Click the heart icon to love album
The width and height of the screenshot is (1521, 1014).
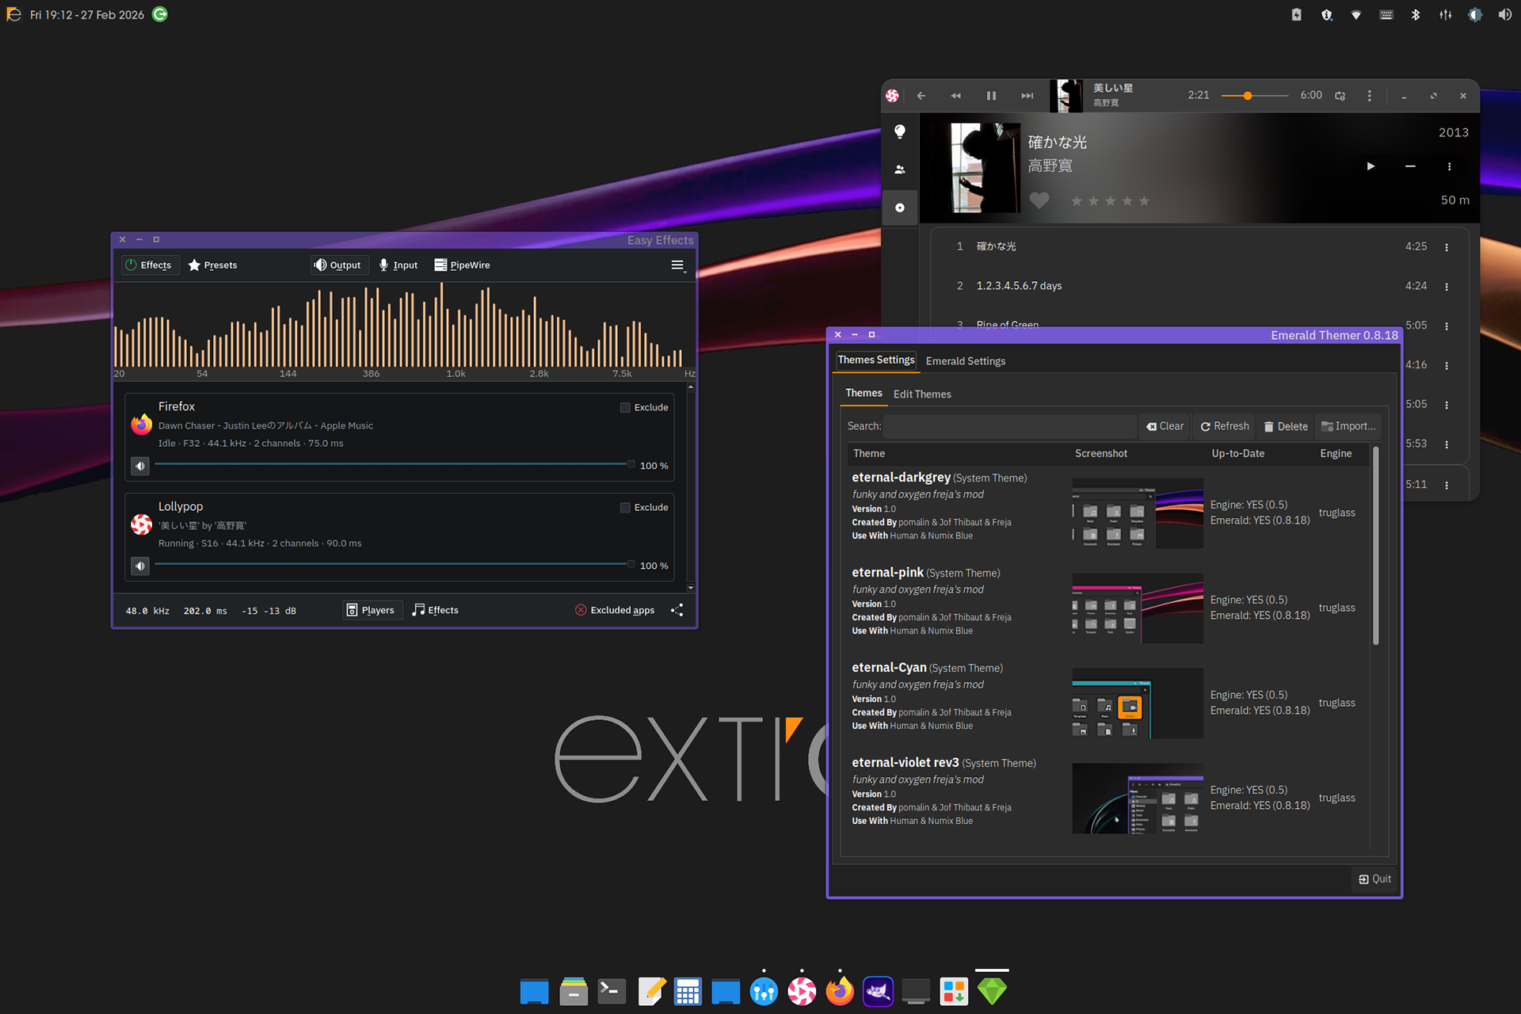pos(1039,201)
